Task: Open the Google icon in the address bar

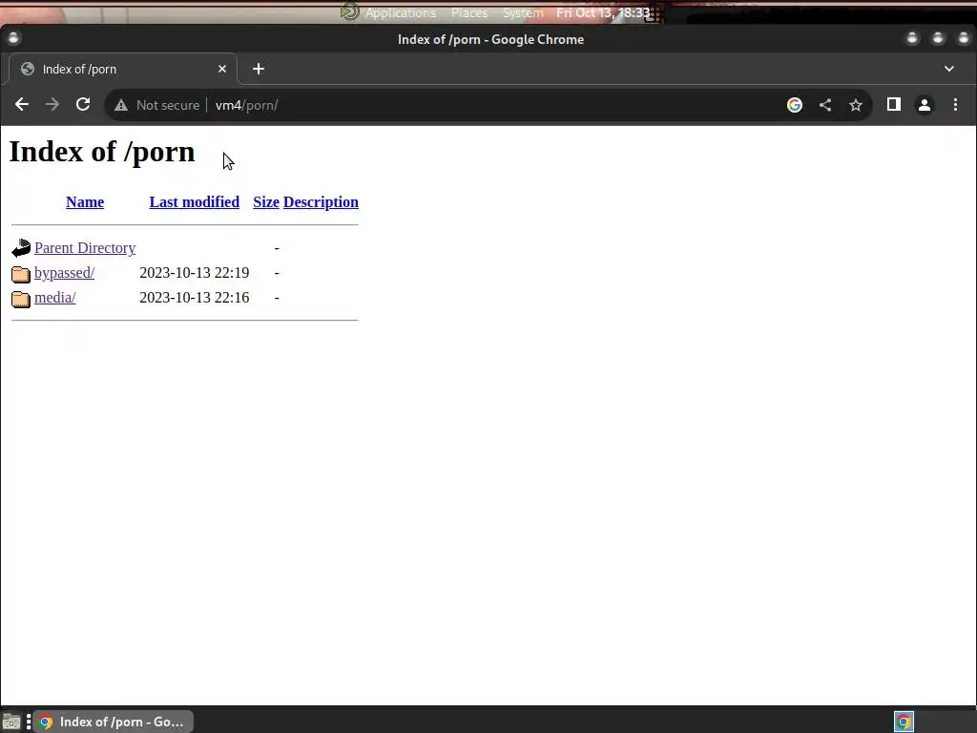Action: click(795, 105)
